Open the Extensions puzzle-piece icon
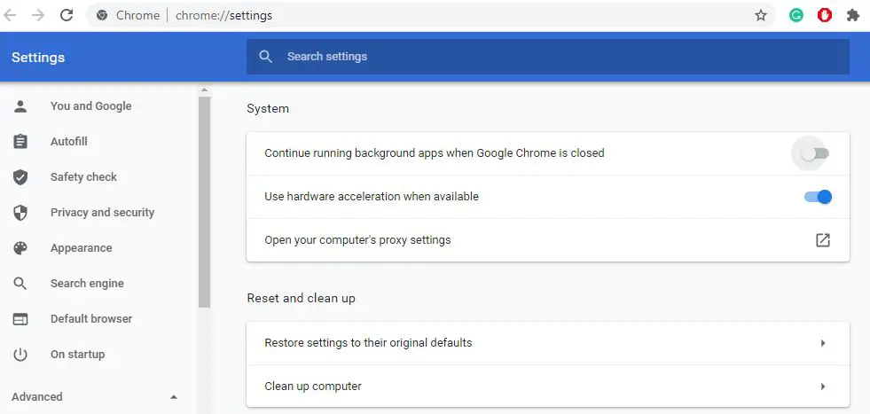The image size is (870, 414). (853, 16)
